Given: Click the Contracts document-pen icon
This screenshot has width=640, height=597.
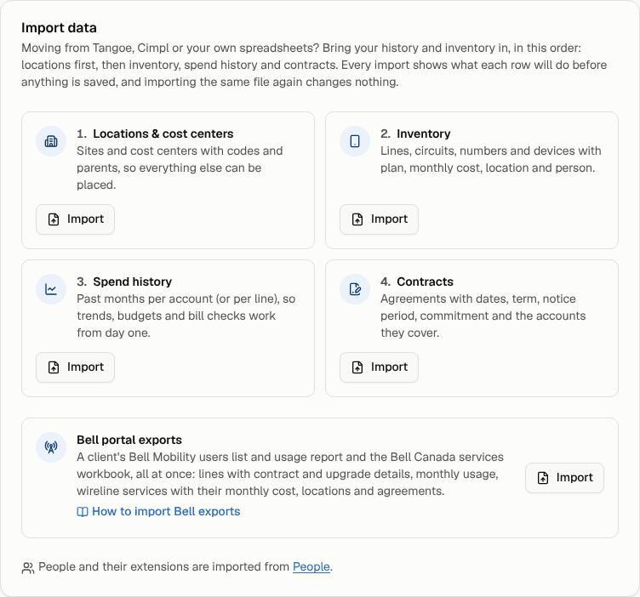Looking at the screenshot, I should pos(355,289).
